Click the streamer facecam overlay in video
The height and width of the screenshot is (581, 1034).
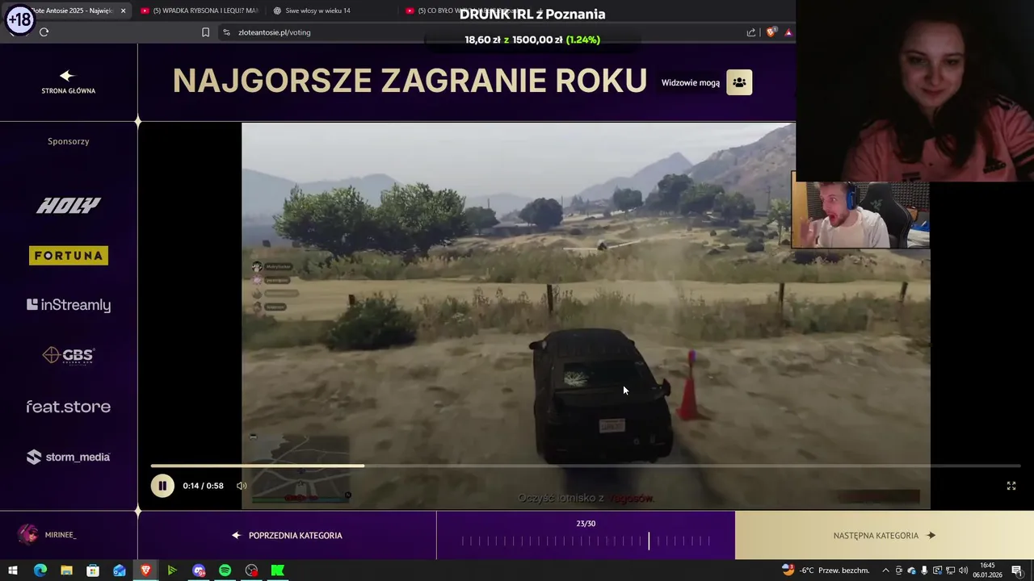point(860,215)
